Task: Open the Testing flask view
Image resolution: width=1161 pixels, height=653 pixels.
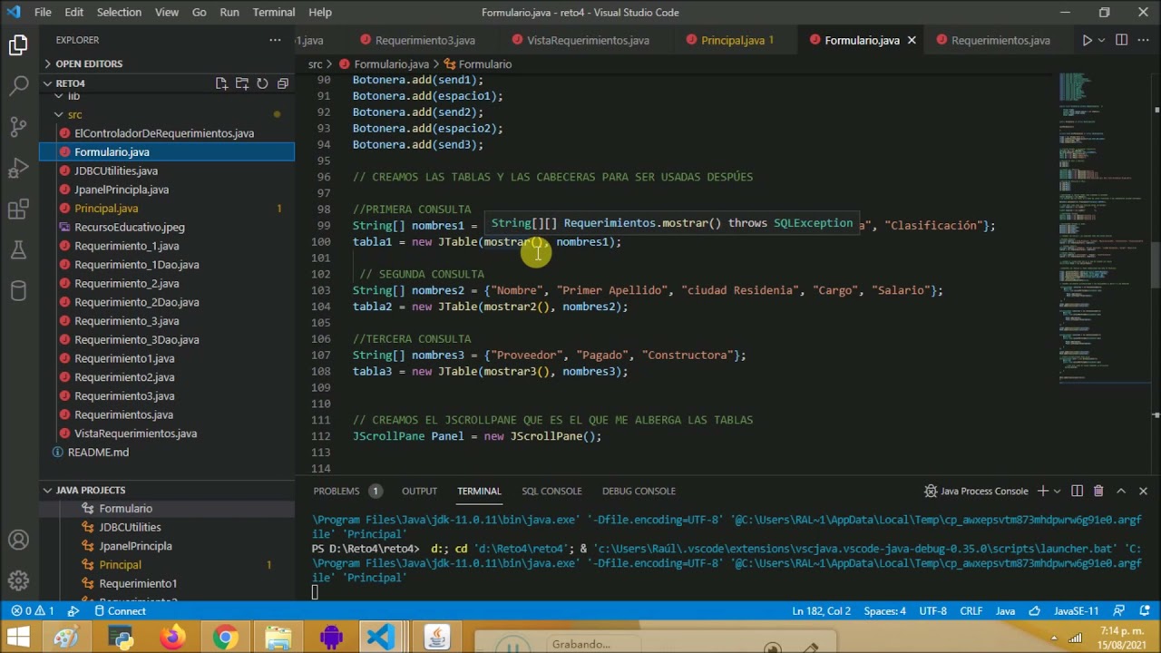Action: (18, 251)
